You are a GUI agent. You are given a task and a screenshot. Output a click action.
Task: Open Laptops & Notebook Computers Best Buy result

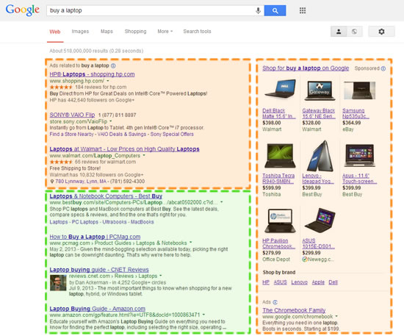[106, 196]
